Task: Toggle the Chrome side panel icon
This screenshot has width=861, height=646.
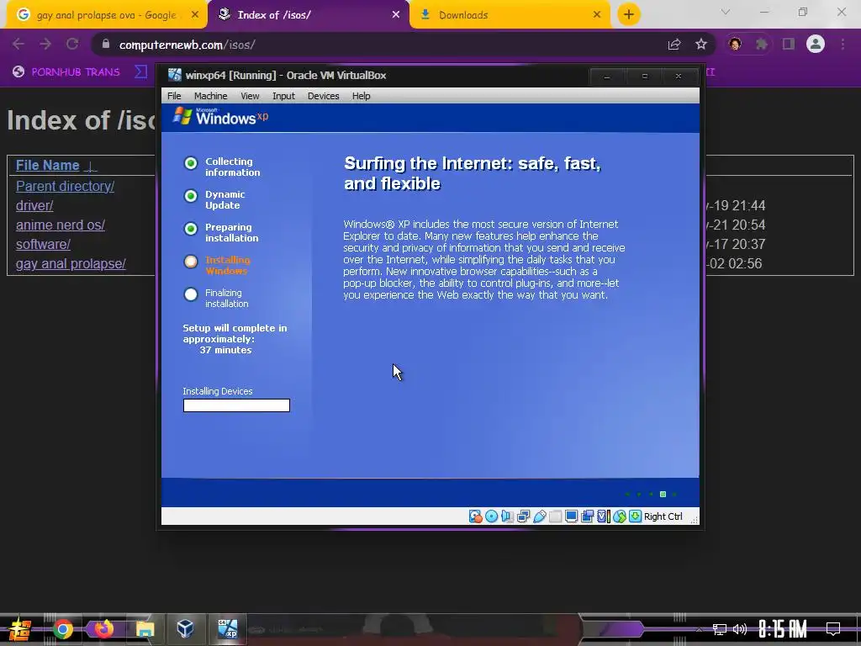Action: [x=789, y=44]
